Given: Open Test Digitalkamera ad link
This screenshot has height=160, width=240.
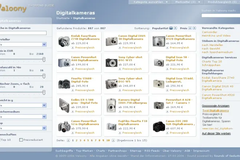Looking at the screenshot, I should (216, 111).
